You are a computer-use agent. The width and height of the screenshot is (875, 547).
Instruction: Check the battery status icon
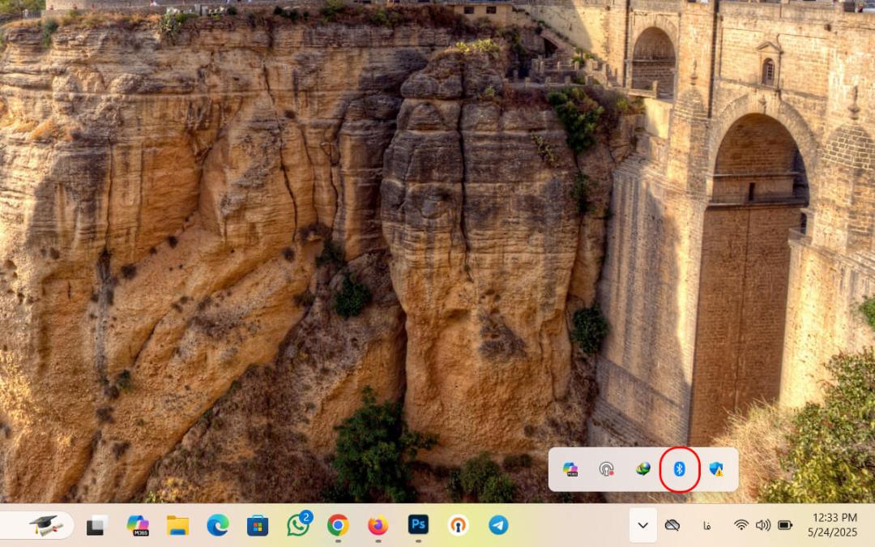pos(785,524)
